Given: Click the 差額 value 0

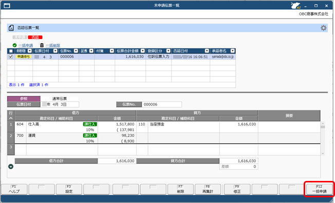Looking at the screenshot, I should 255,167.
